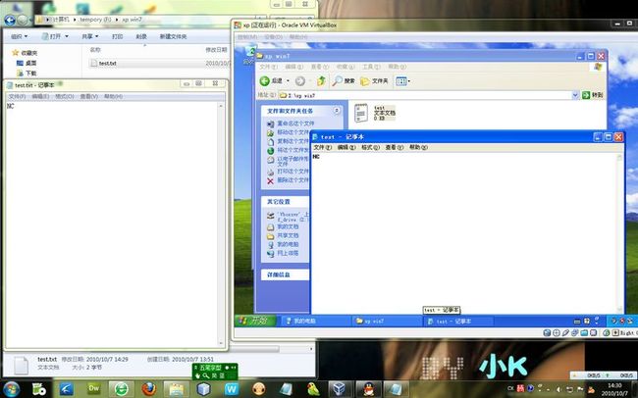
Task: Select the test text document in XP Explorer
Action: [x=375, y=113]
